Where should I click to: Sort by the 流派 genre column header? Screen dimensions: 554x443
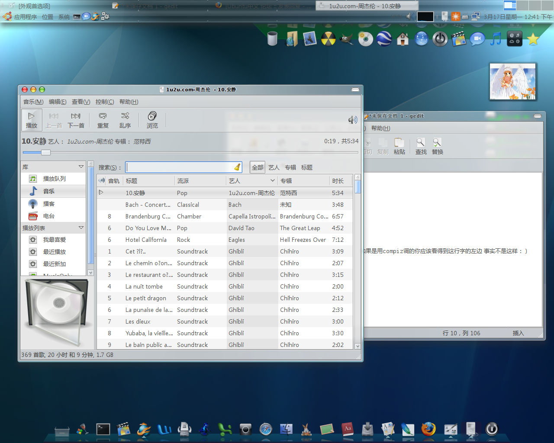(200, 181)
